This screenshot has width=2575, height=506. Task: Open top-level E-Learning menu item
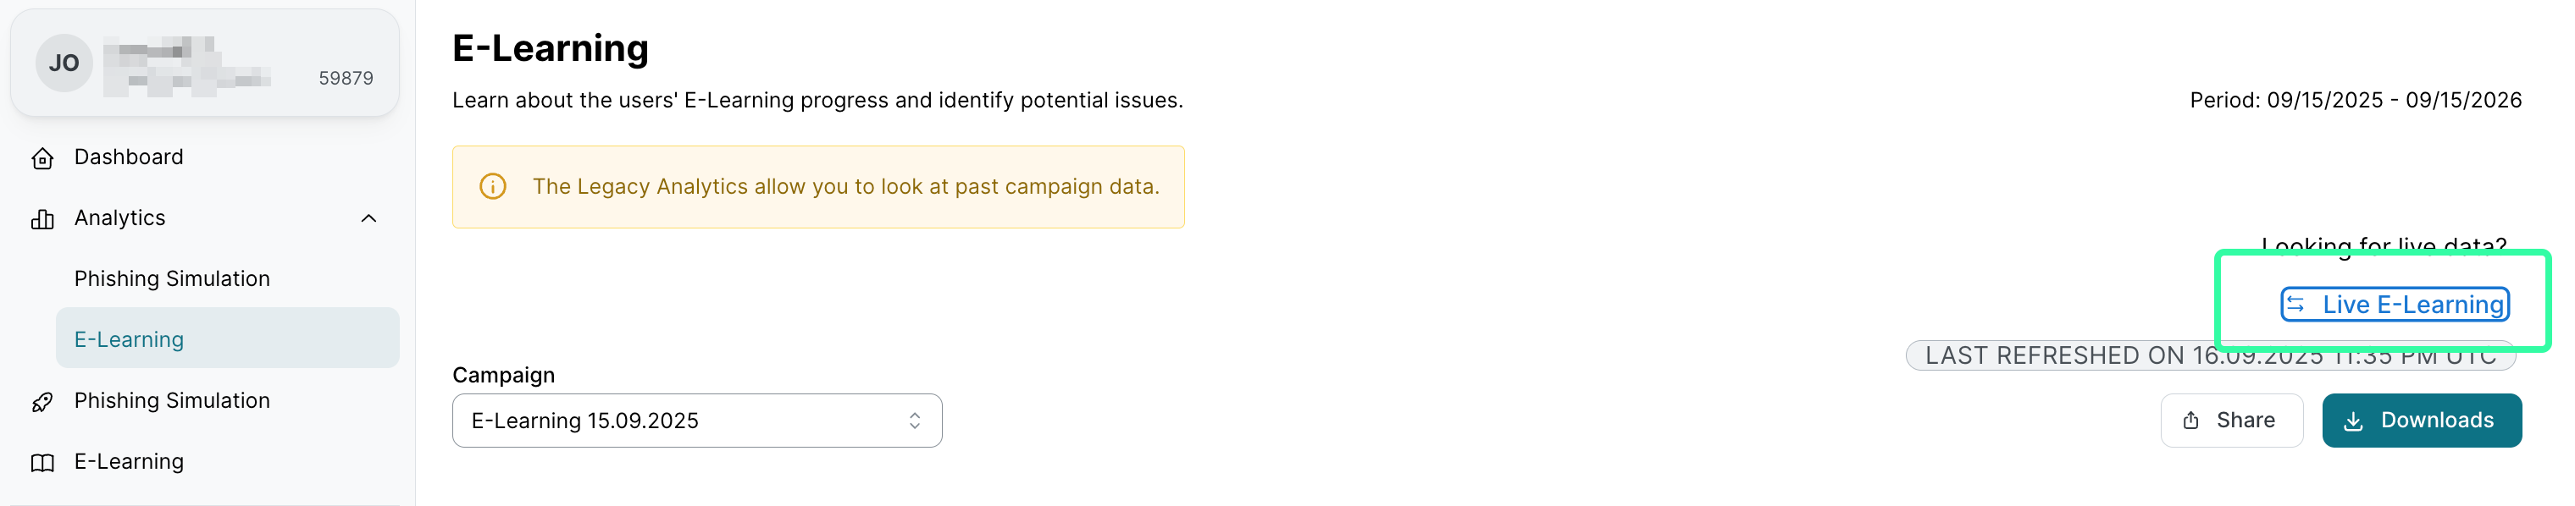129,461
